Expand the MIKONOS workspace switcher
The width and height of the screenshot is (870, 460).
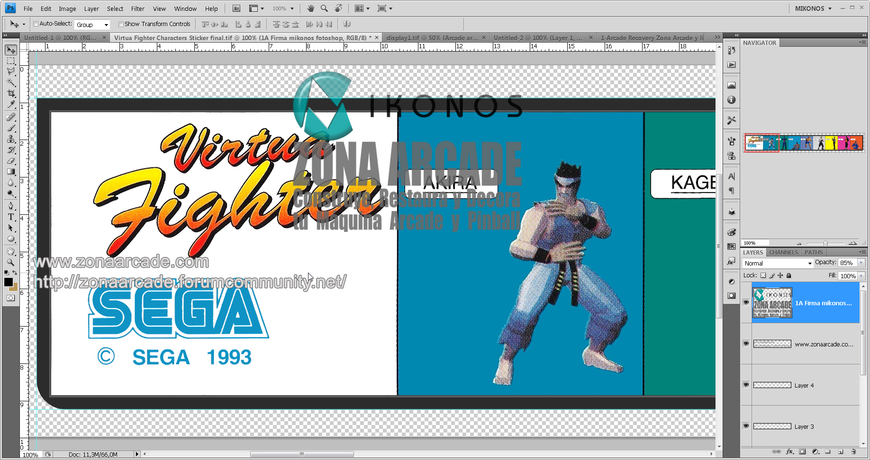(813, 9)
